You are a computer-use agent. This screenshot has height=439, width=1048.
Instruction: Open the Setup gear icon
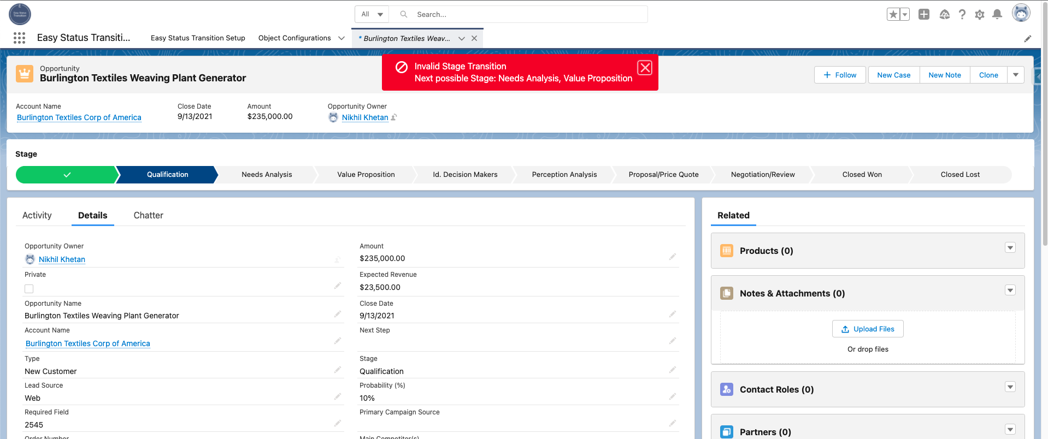coord(980,15)
